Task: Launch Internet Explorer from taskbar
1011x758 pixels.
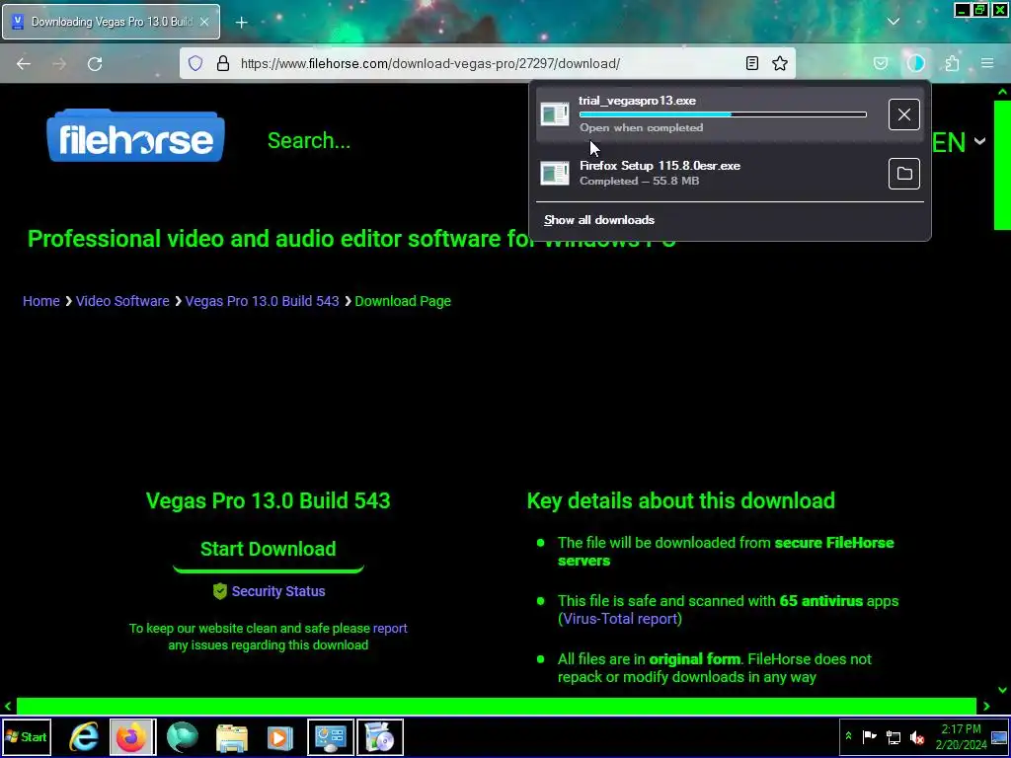Action: (x=84, y=736)
